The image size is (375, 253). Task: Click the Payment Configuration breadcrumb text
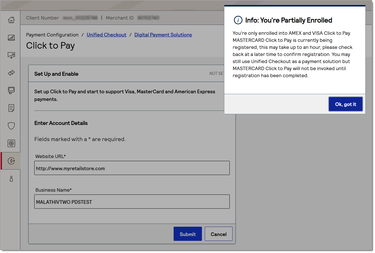(52, 35)
